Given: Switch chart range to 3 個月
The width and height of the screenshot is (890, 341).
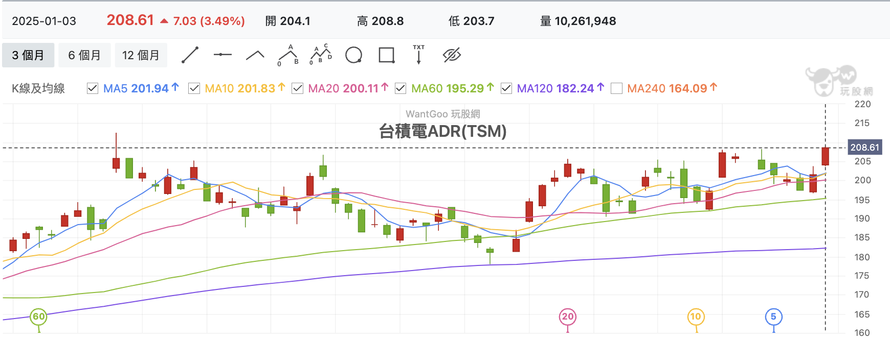Looking at the screenshot, I should (x=28, y=55).
